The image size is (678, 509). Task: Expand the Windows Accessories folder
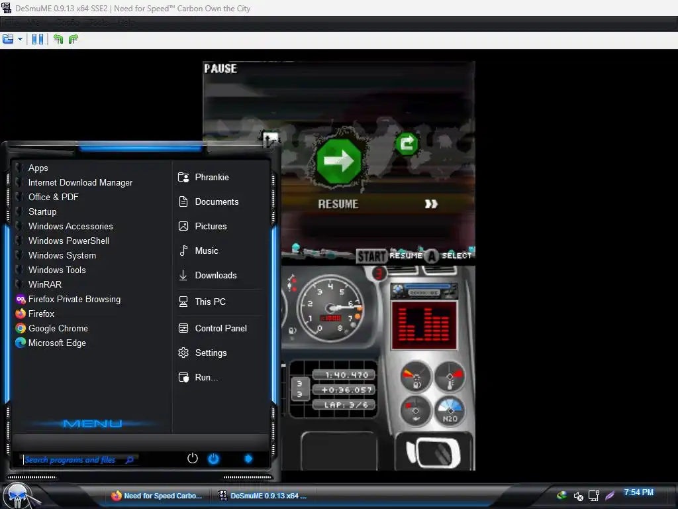[70, 227]
